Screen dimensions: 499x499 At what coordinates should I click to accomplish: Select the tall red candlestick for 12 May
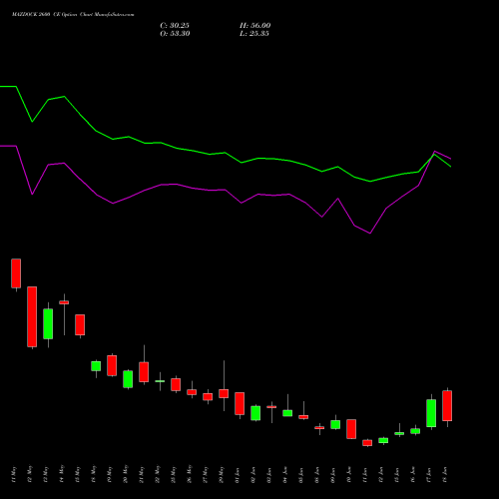click(x=32, y=316)
